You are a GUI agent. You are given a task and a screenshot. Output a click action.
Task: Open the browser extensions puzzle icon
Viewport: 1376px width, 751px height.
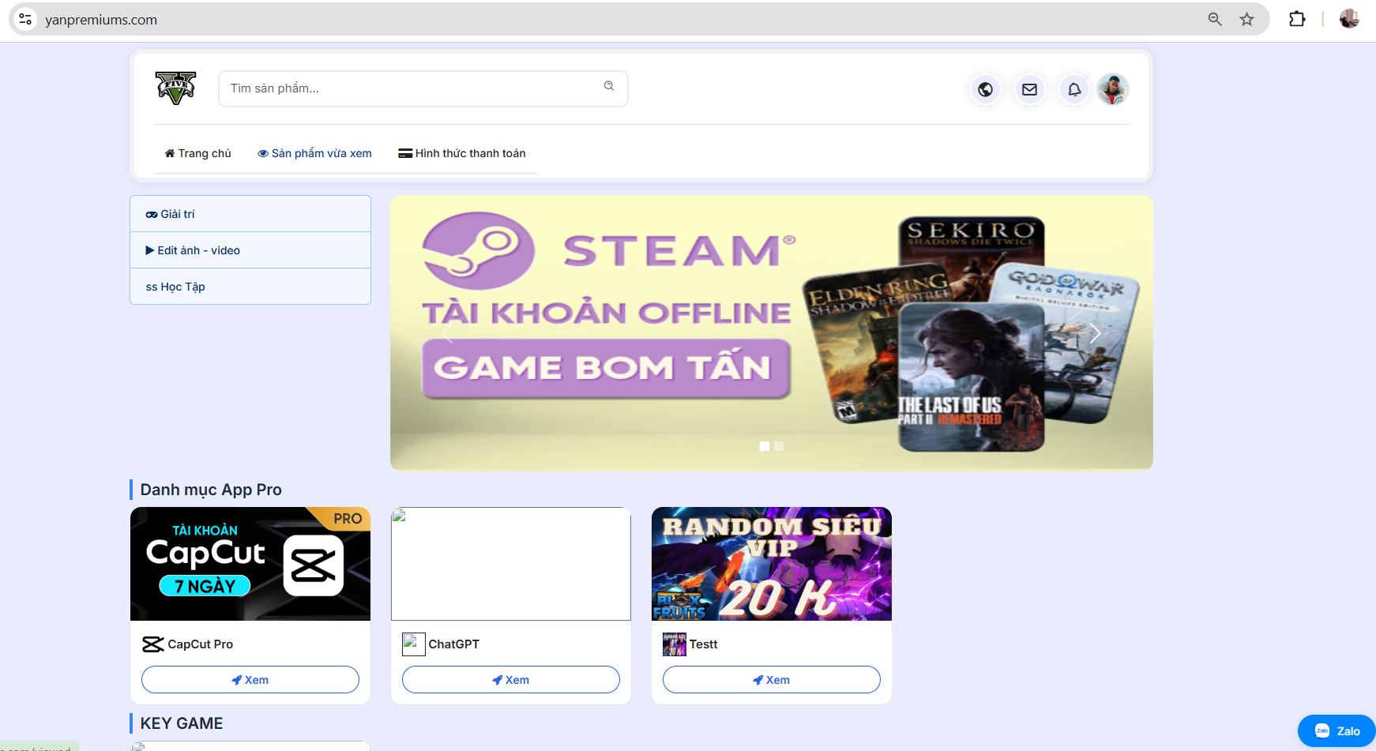(x=1297, y=19)
